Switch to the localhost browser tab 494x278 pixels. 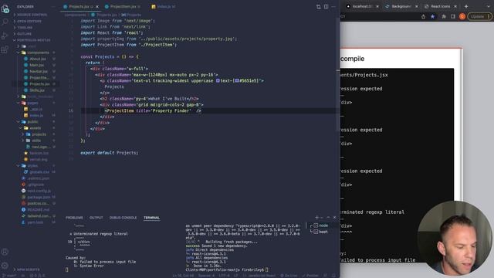pyautogui.click(x=363, y=6)
